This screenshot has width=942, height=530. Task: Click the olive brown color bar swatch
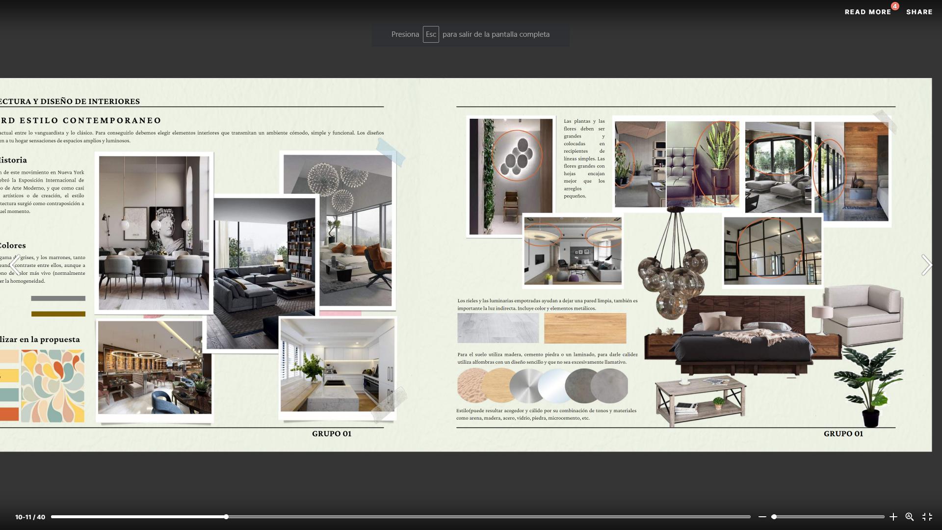coord(58,314)
